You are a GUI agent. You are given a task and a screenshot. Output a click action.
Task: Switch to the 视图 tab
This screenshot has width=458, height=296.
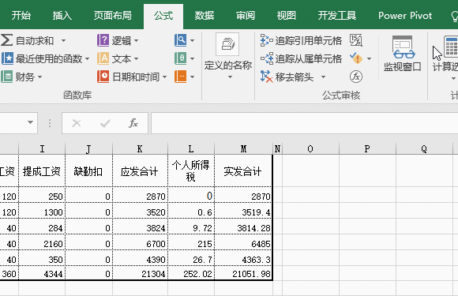(286, 16)
